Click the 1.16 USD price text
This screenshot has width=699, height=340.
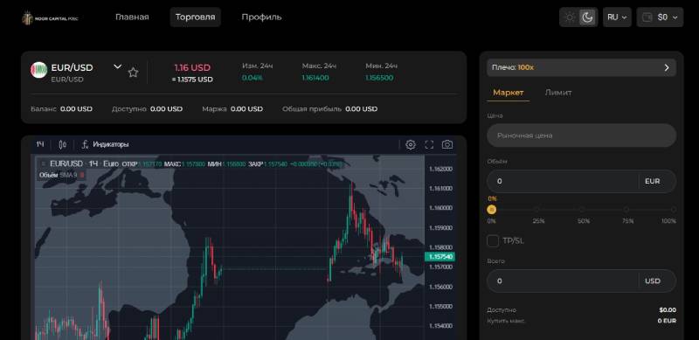point(192,68)
